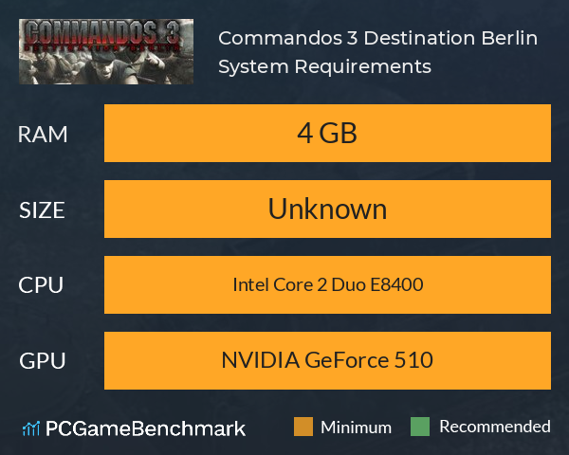Click the PCGameBenchmark bar chart logo icon
This screenshot has height=455, width=569.
[x=31, y=428]
